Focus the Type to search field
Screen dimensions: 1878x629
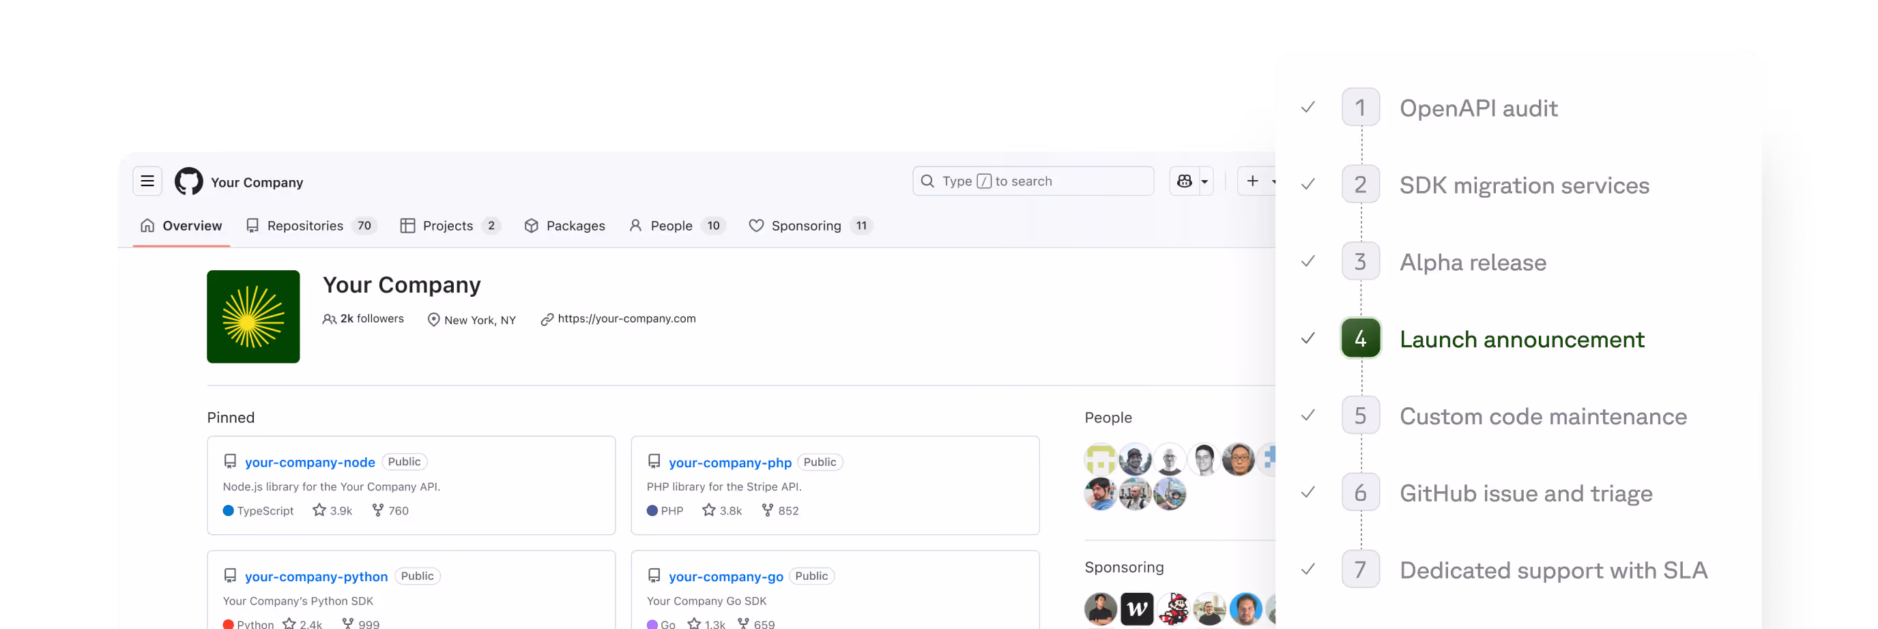point(1032,181)
